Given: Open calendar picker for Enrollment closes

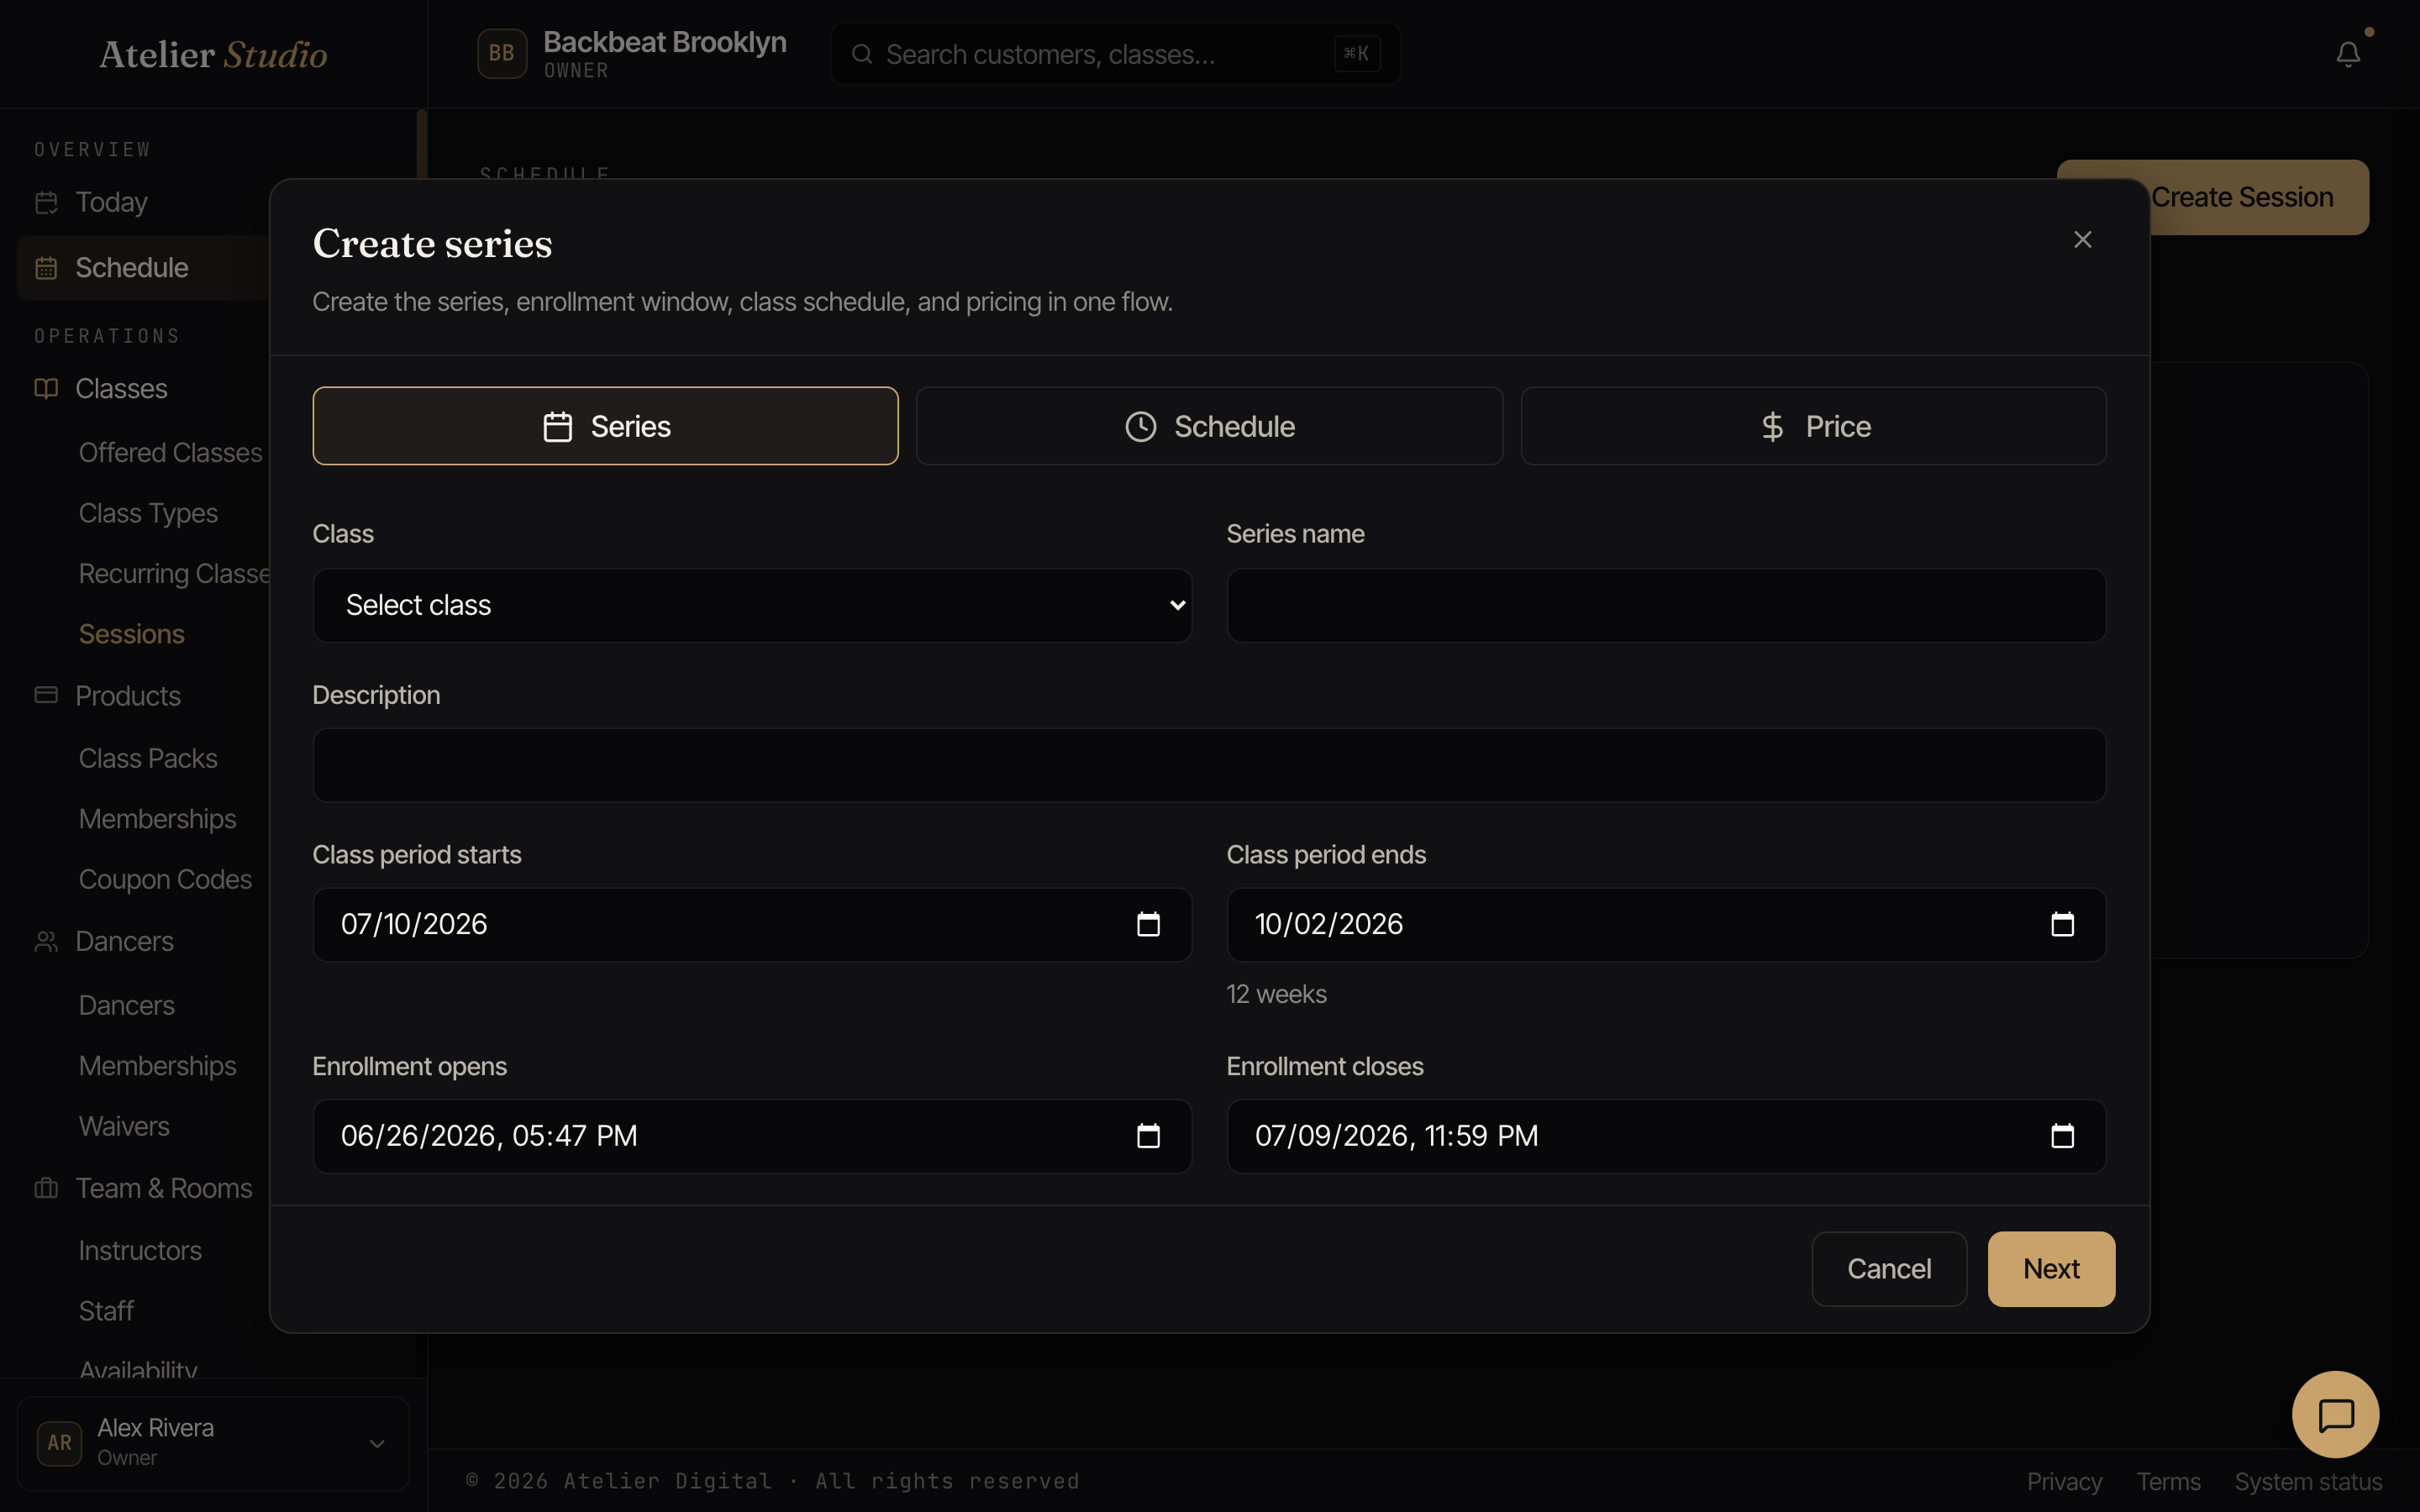Looking at the screenshot, I should pyautogui.click(x=2062, y=1136).
